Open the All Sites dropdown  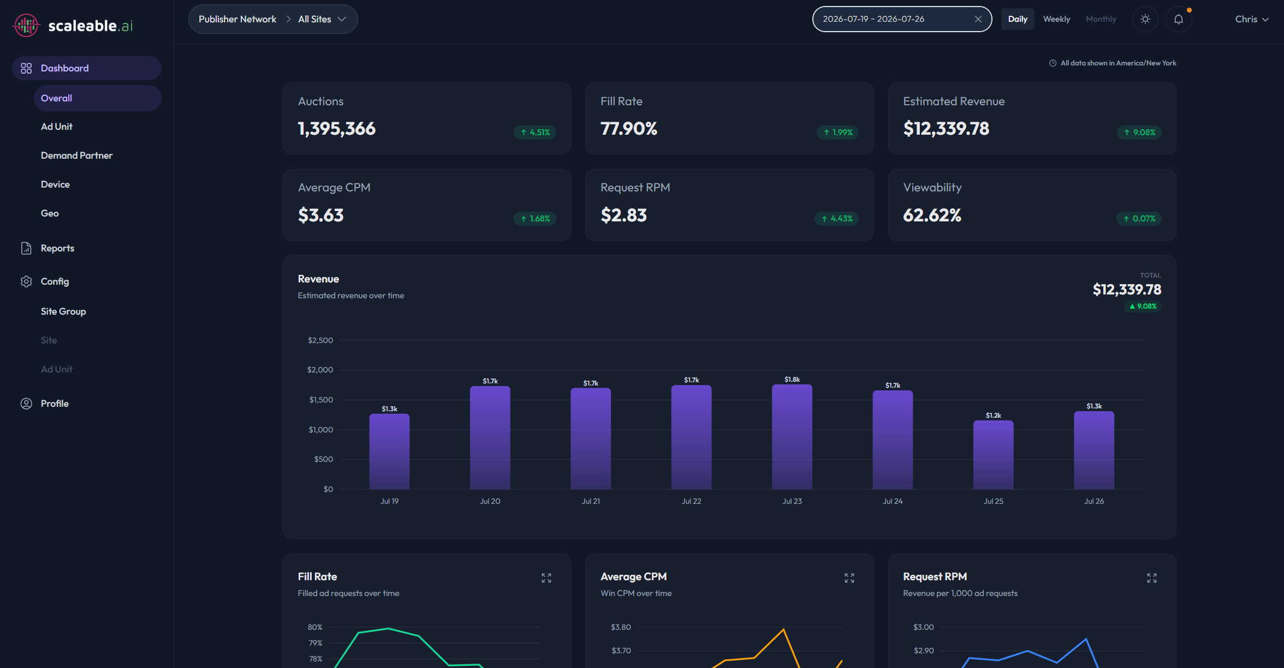tap(322, 19)
